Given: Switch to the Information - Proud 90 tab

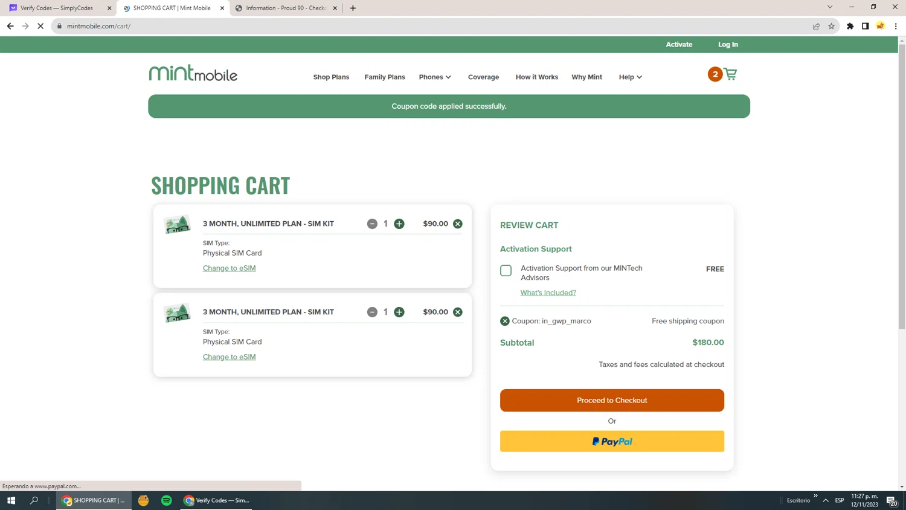Looking at the screenshot, I should point(286,8).
